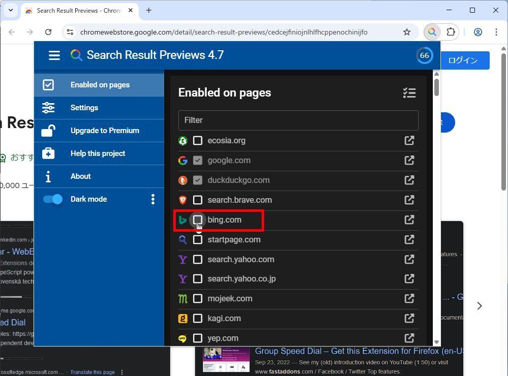Open search.yahoo.co.jp external link icon
The height and width of the screenshot is (376, 508).
409,279
